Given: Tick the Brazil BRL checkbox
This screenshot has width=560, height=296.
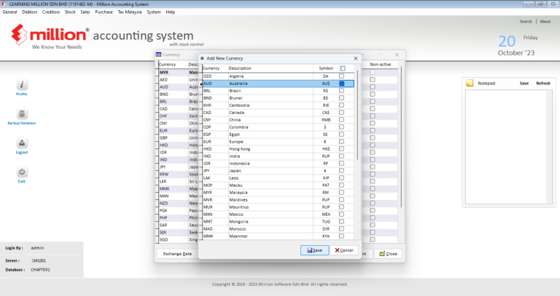Looking at the screenshot, I should click(342, 91).
